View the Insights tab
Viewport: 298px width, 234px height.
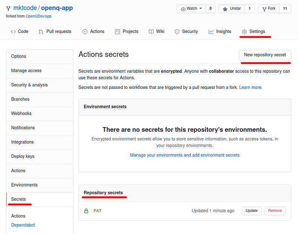(x=220, y=31)
